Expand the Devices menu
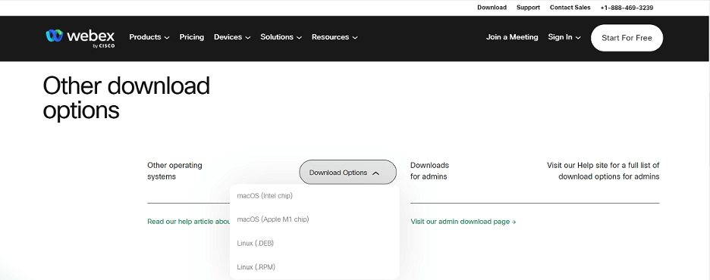The height and width of the screenshot is (280, 710). [232, 37]
